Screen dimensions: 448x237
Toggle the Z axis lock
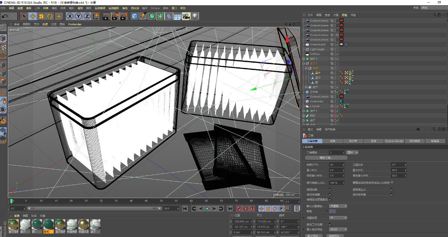pyautogui.click(x=87, y=16)
